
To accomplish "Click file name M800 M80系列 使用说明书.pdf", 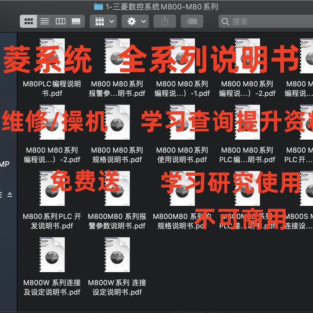I will [182, 155].
